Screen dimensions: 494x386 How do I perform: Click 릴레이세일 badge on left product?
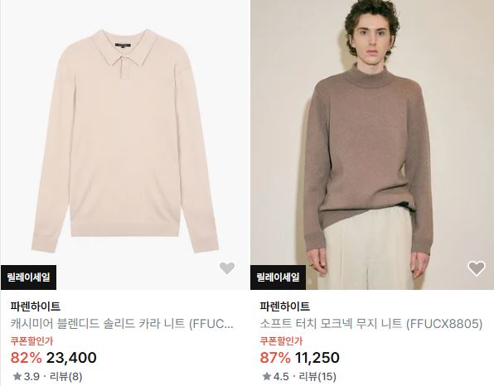point(29,277)
